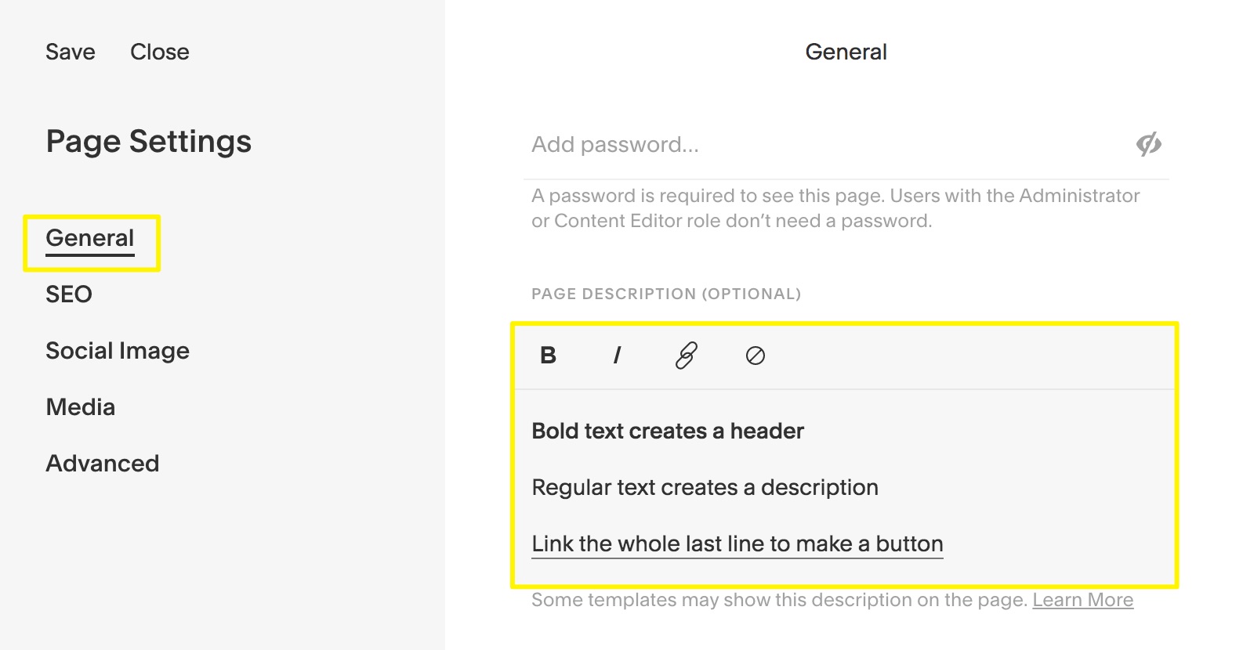1243x650 pixels.
Task: Click the 'Bold text creates a header' line
Action: pos(668,431)
